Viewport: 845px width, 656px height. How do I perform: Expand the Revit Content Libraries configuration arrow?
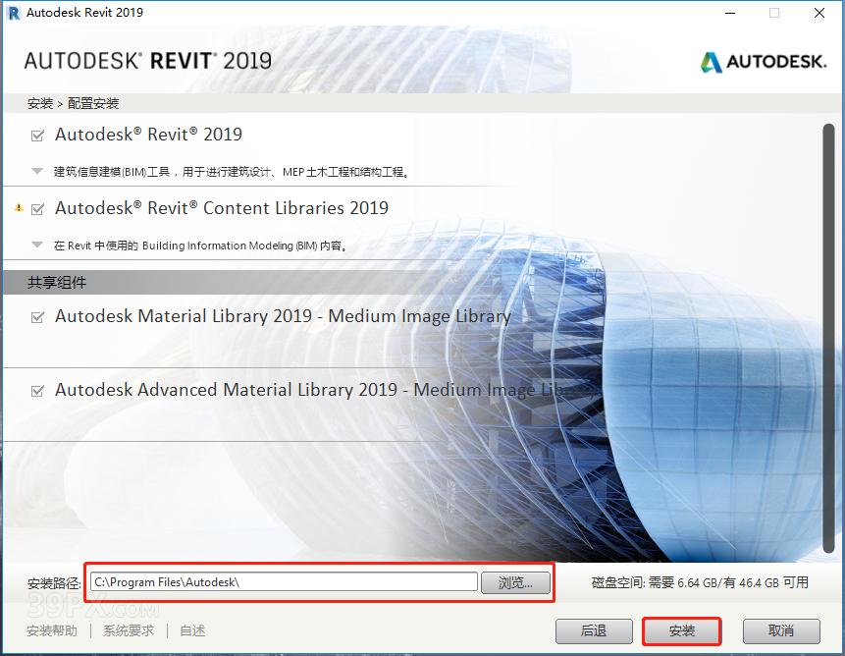click(x=37, y=245)
